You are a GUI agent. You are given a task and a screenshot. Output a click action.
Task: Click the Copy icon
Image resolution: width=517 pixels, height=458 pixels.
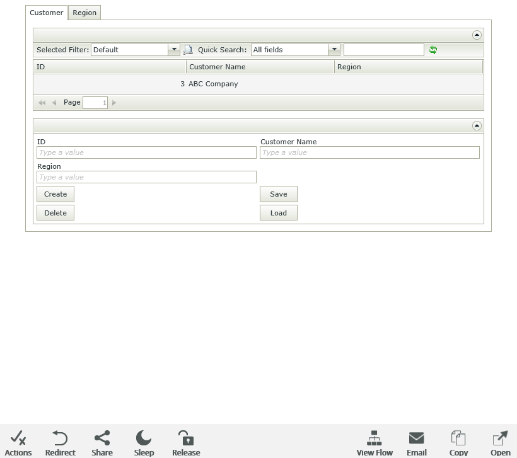tap(458, 438)
